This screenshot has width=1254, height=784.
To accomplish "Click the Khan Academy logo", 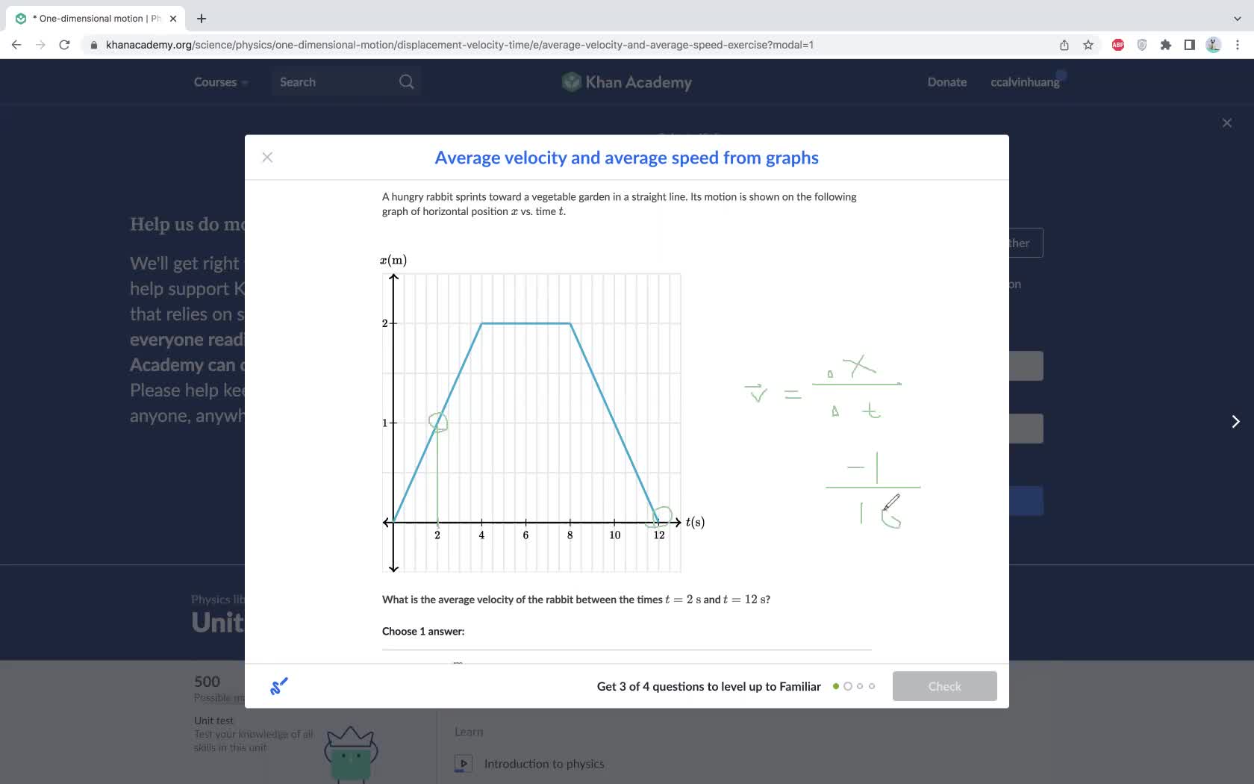I will pyautogui.click(x=627, y=82).
